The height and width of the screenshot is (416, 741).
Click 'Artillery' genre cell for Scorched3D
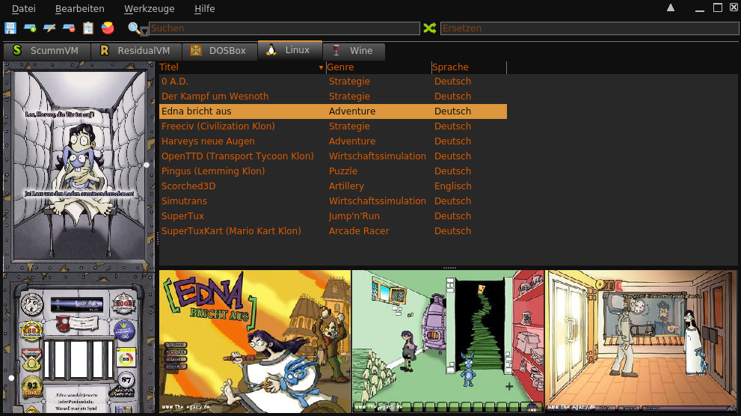pos(346,186)
